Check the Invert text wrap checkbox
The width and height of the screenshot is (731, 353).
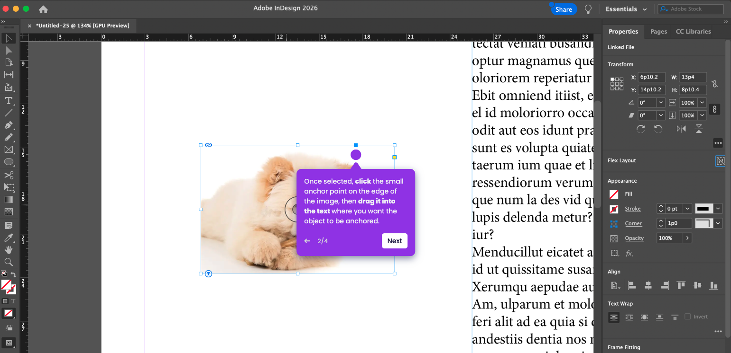point(688,317)
